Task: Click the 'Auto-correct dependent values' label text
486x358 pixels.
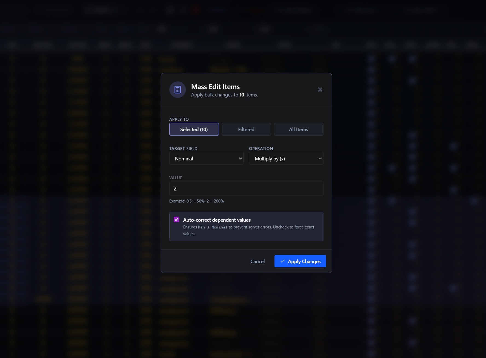Action: coord(217,220)
